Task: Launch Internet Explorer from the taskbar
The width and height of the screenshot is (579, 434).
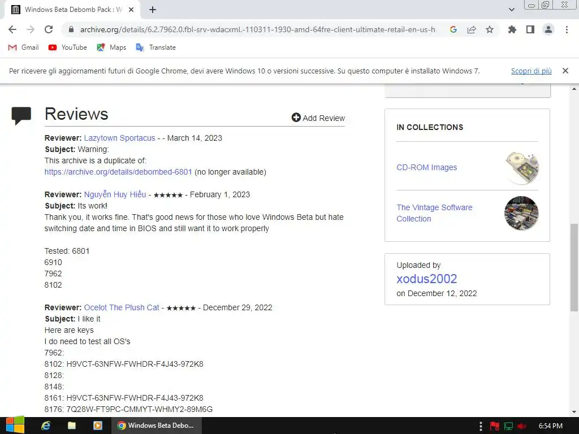Action: click(x=46, y=426)
